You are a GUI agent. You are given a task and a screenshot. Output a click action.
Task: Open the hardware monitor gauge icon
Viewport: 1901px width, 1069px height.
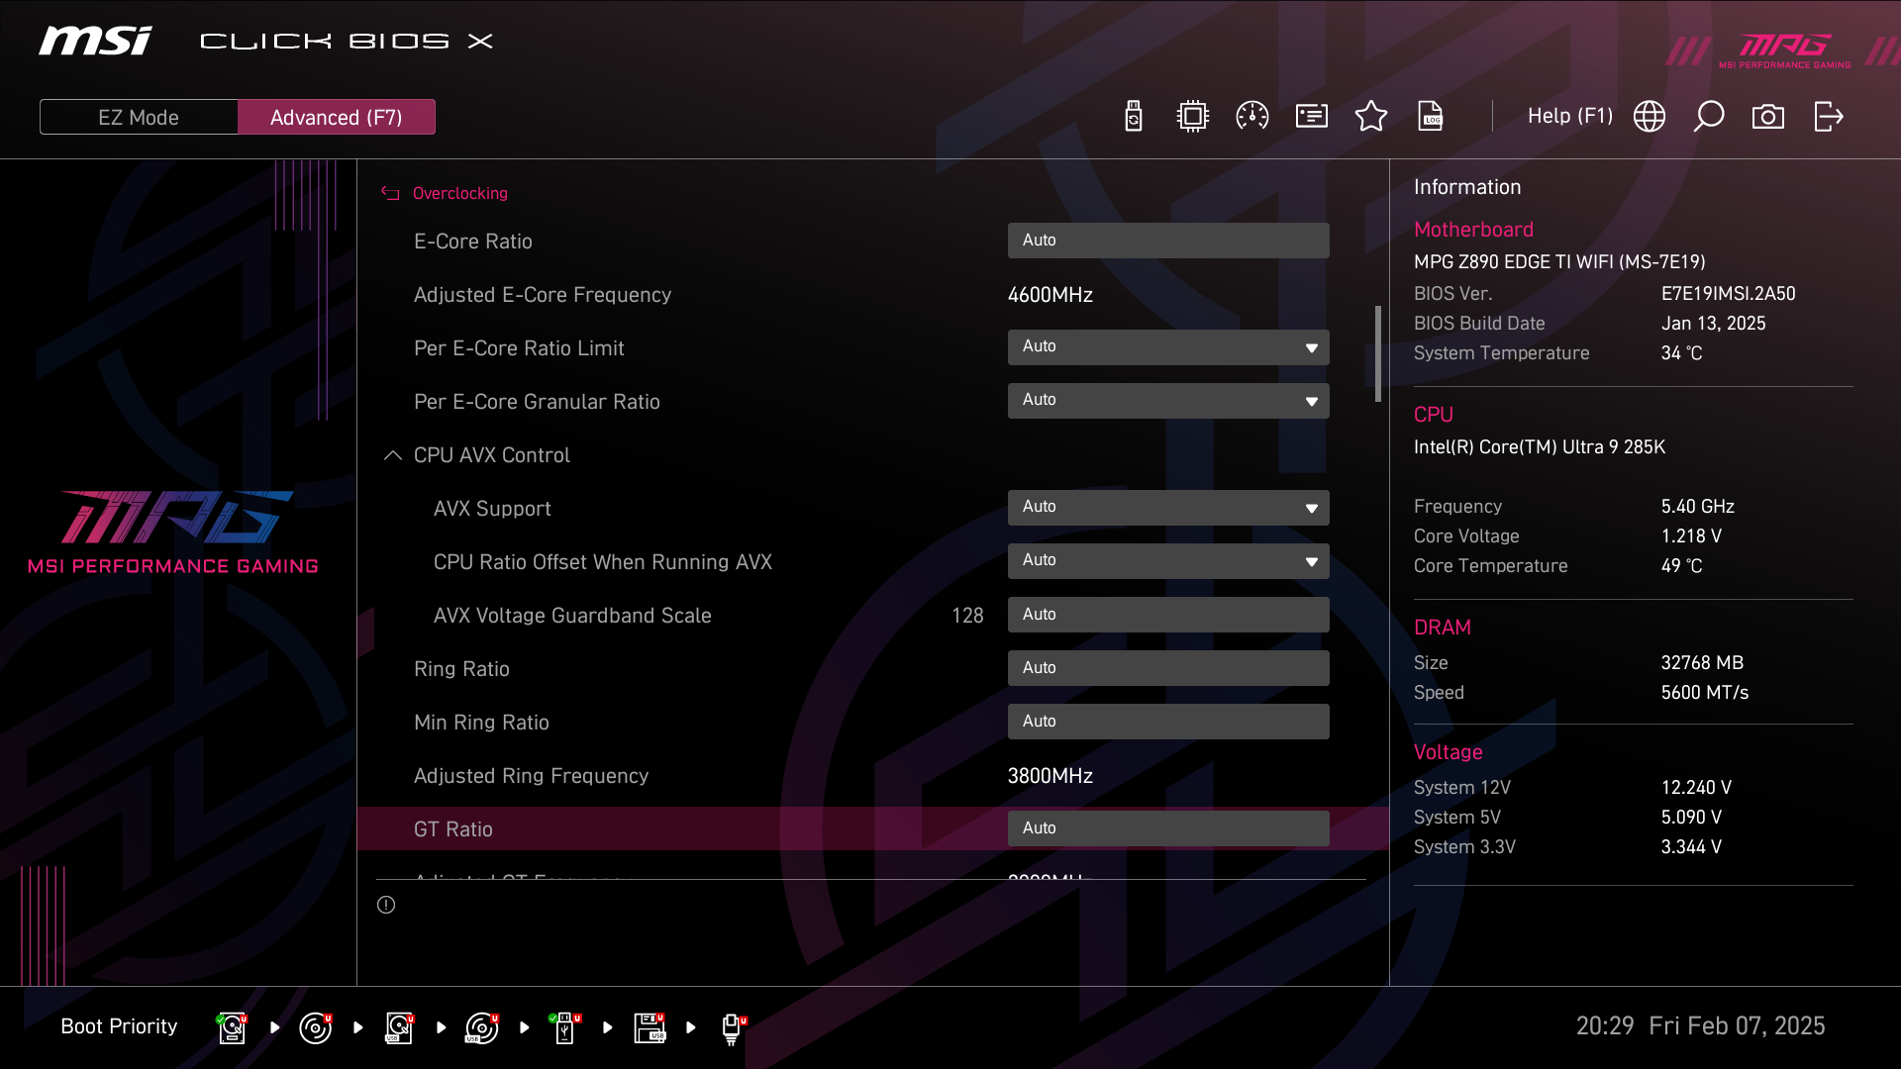pos(1252,117)
